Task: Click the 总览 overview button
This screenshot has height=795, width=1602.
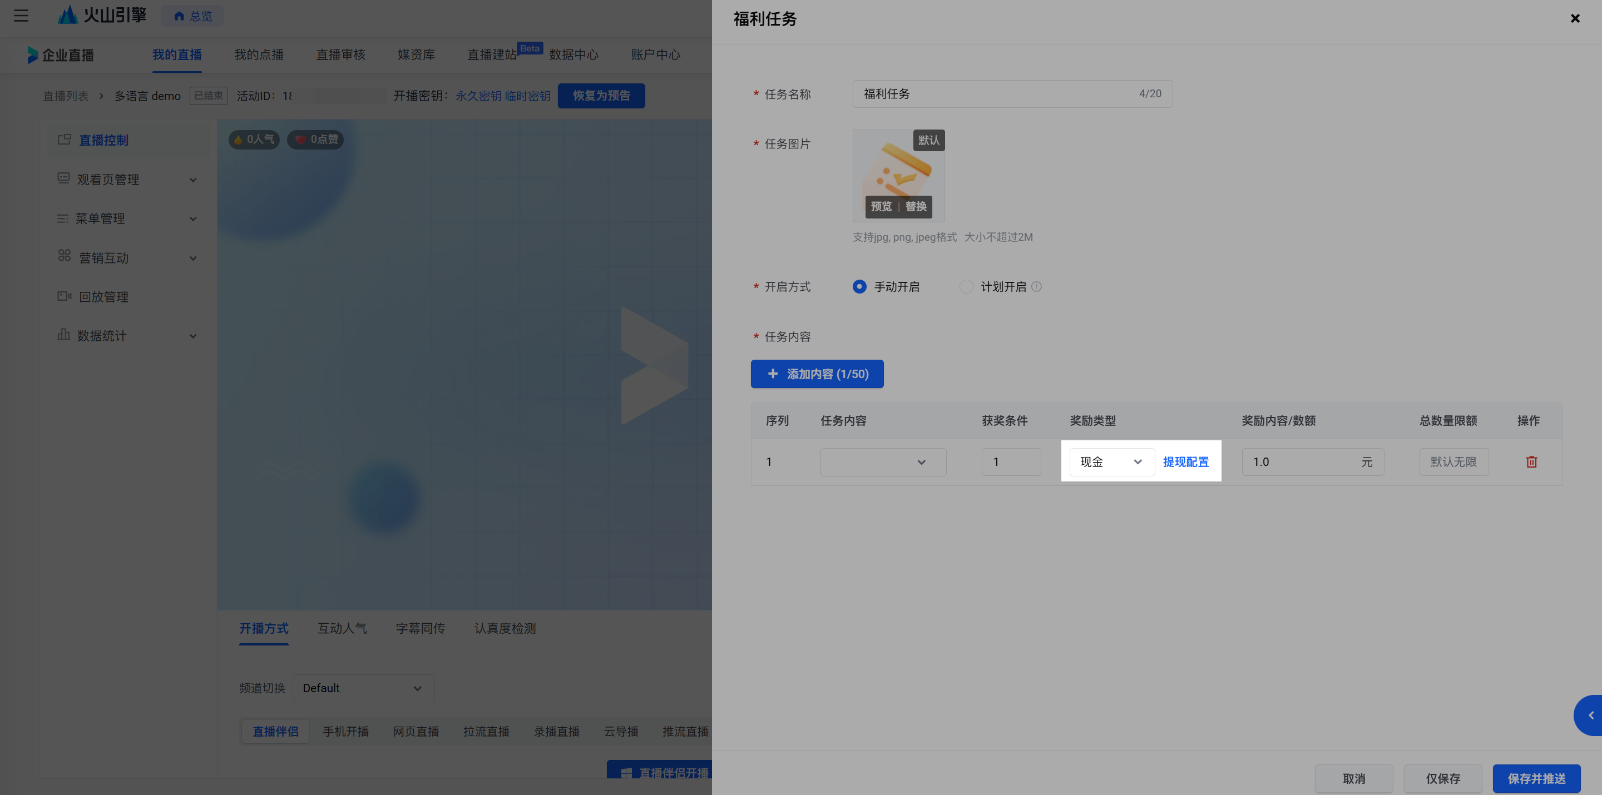Action: tap(192, 16)
